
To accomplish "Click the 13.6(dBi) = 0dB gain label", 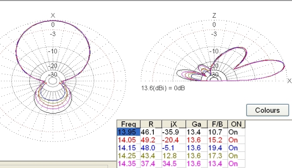I will (163, 88).
